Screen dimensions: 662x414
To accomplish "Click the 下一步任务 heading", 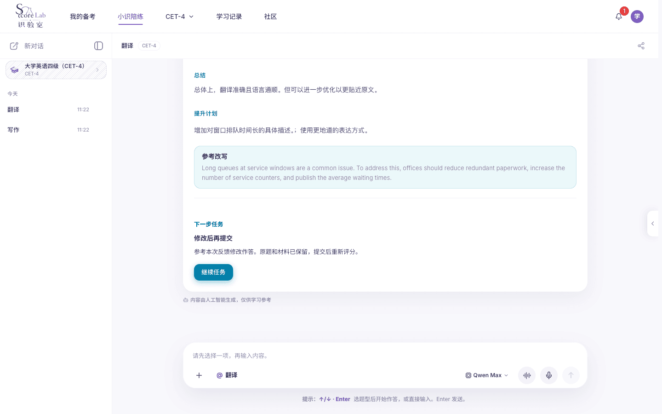I will (209, 224).
